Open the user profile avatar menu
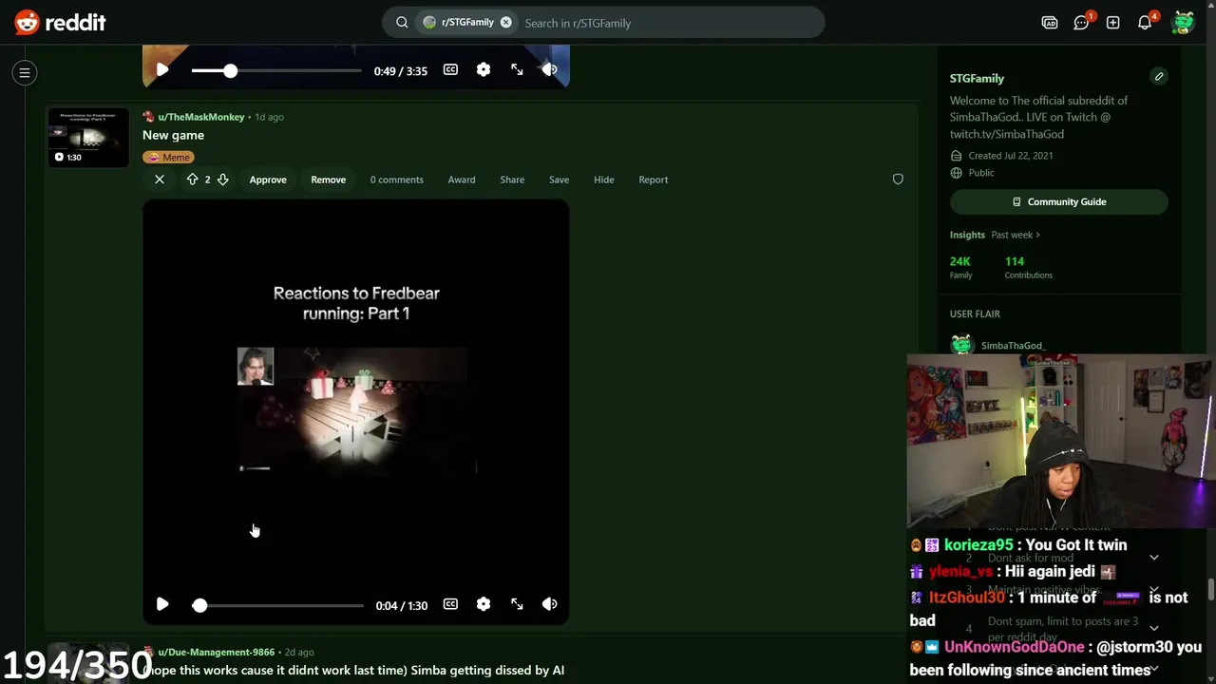This screenshot has width=1216, height=684. (x=1183, y=23)
